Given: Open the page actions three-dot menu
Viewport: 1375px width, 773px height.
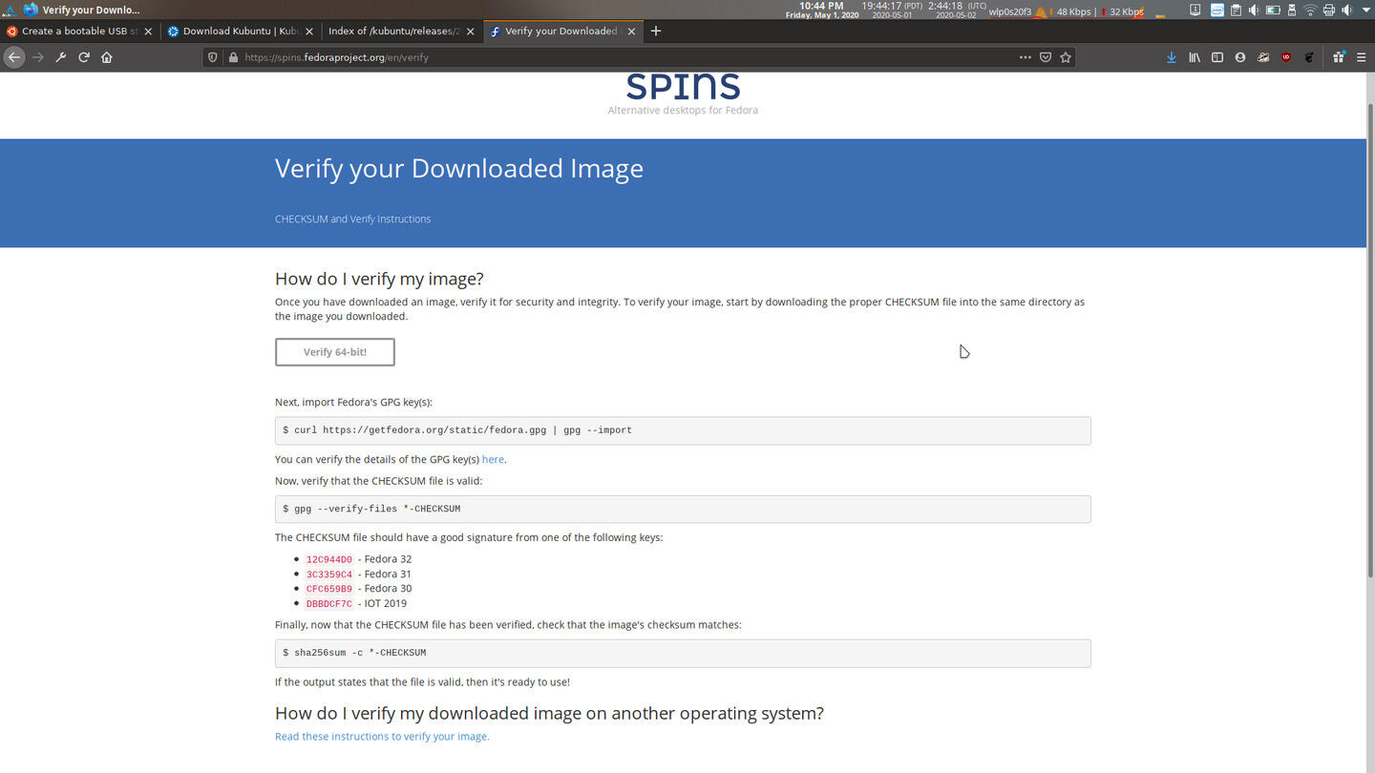Looking at the screenshot, I should coord(1026,57).
